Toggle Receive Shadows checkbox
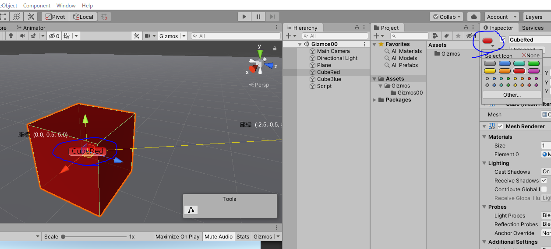The image size is (551, 249). 544,180
